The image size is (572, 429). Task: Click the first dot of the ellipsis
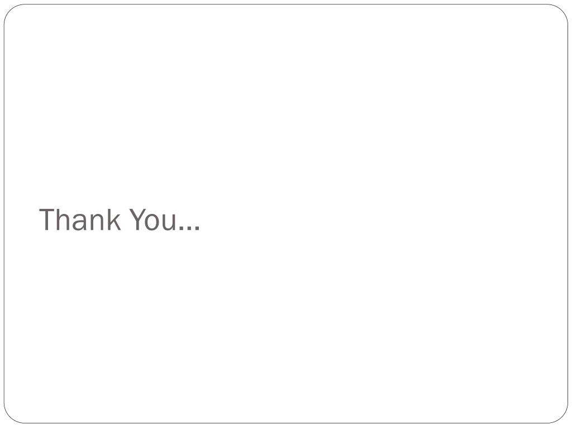pyautogui.click(x=182, y=228)
